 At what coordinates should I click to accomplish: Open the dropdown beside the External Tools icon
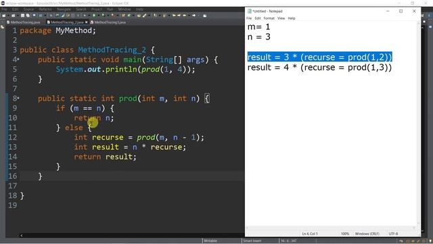pyautogui.click(x=117, y=16)
